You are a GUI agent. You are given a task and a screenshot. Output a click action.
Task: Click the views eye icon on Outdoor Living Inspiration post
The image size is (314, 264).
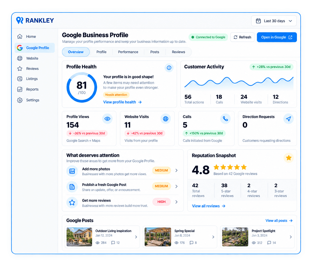tap(97, 243)
